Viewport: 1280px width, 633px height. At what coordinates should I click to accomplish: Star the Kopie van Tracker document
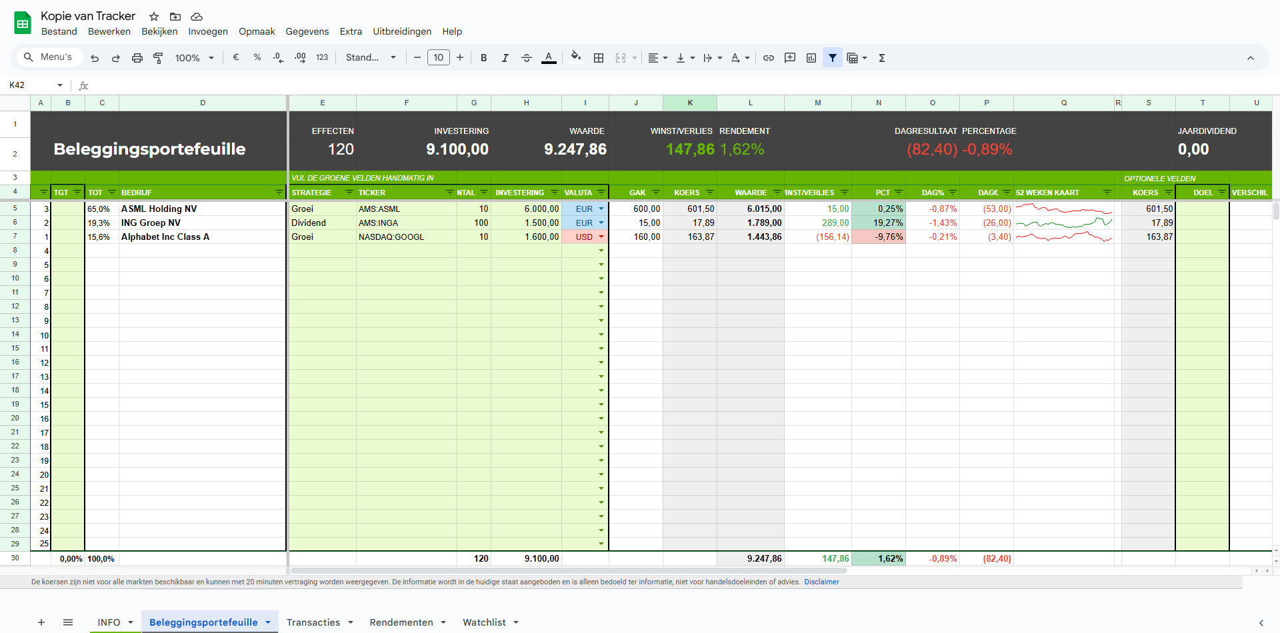pyautogui.click(x=154, y=17)
